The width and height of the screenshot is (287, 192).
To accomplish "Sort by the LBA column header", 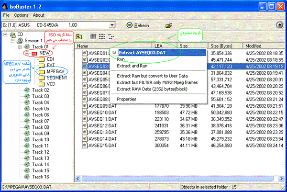I will 165,46.
